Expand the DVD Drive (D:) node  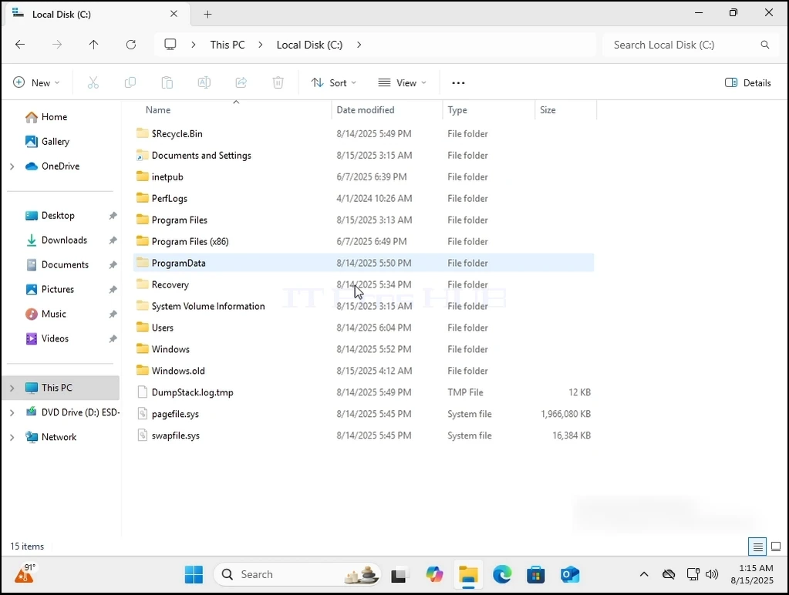[x=12, y=413]
